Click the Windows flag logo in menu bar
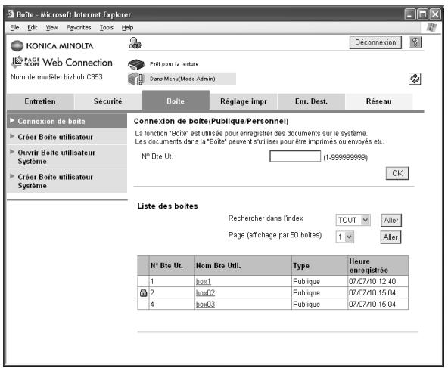Screen dimensions: 448x368 coord(431,27)
